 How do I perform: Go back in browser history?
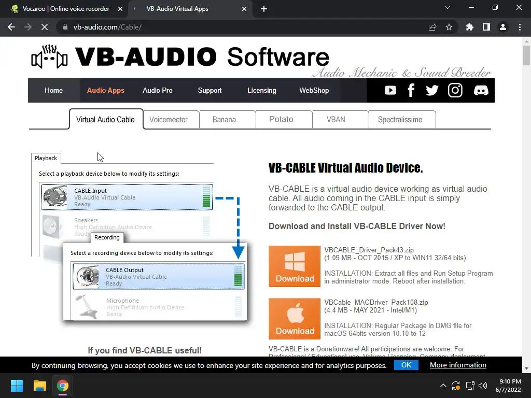tap(11, 27)
